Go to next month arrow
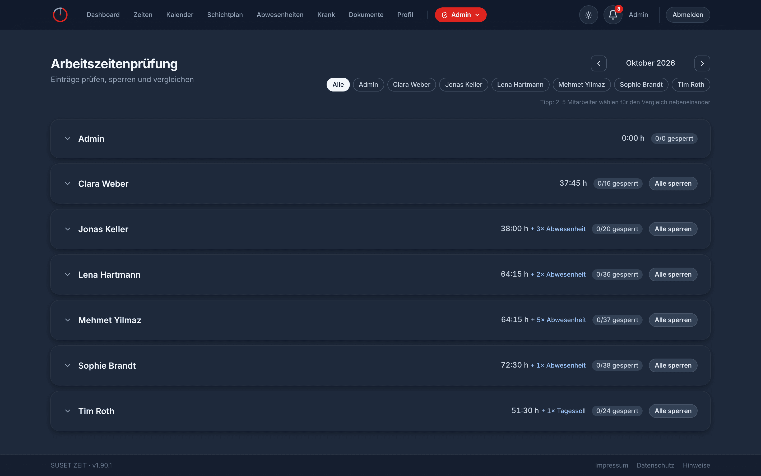The width and height of the screenshot is (761, 476). click(x=702, y=63)
